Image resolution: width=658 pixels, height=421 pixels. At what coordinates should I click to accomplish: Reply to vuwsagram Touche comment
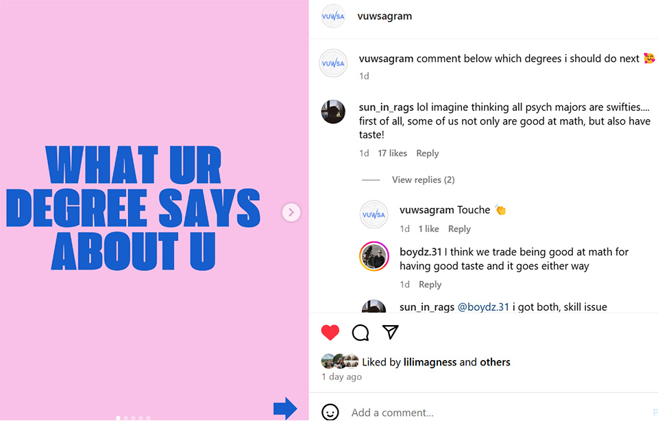(x=459, y=229)
